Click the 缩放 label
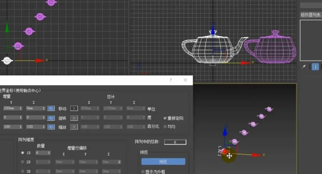The height and width of the screenshot is (174, 322). tap(62, 127)
